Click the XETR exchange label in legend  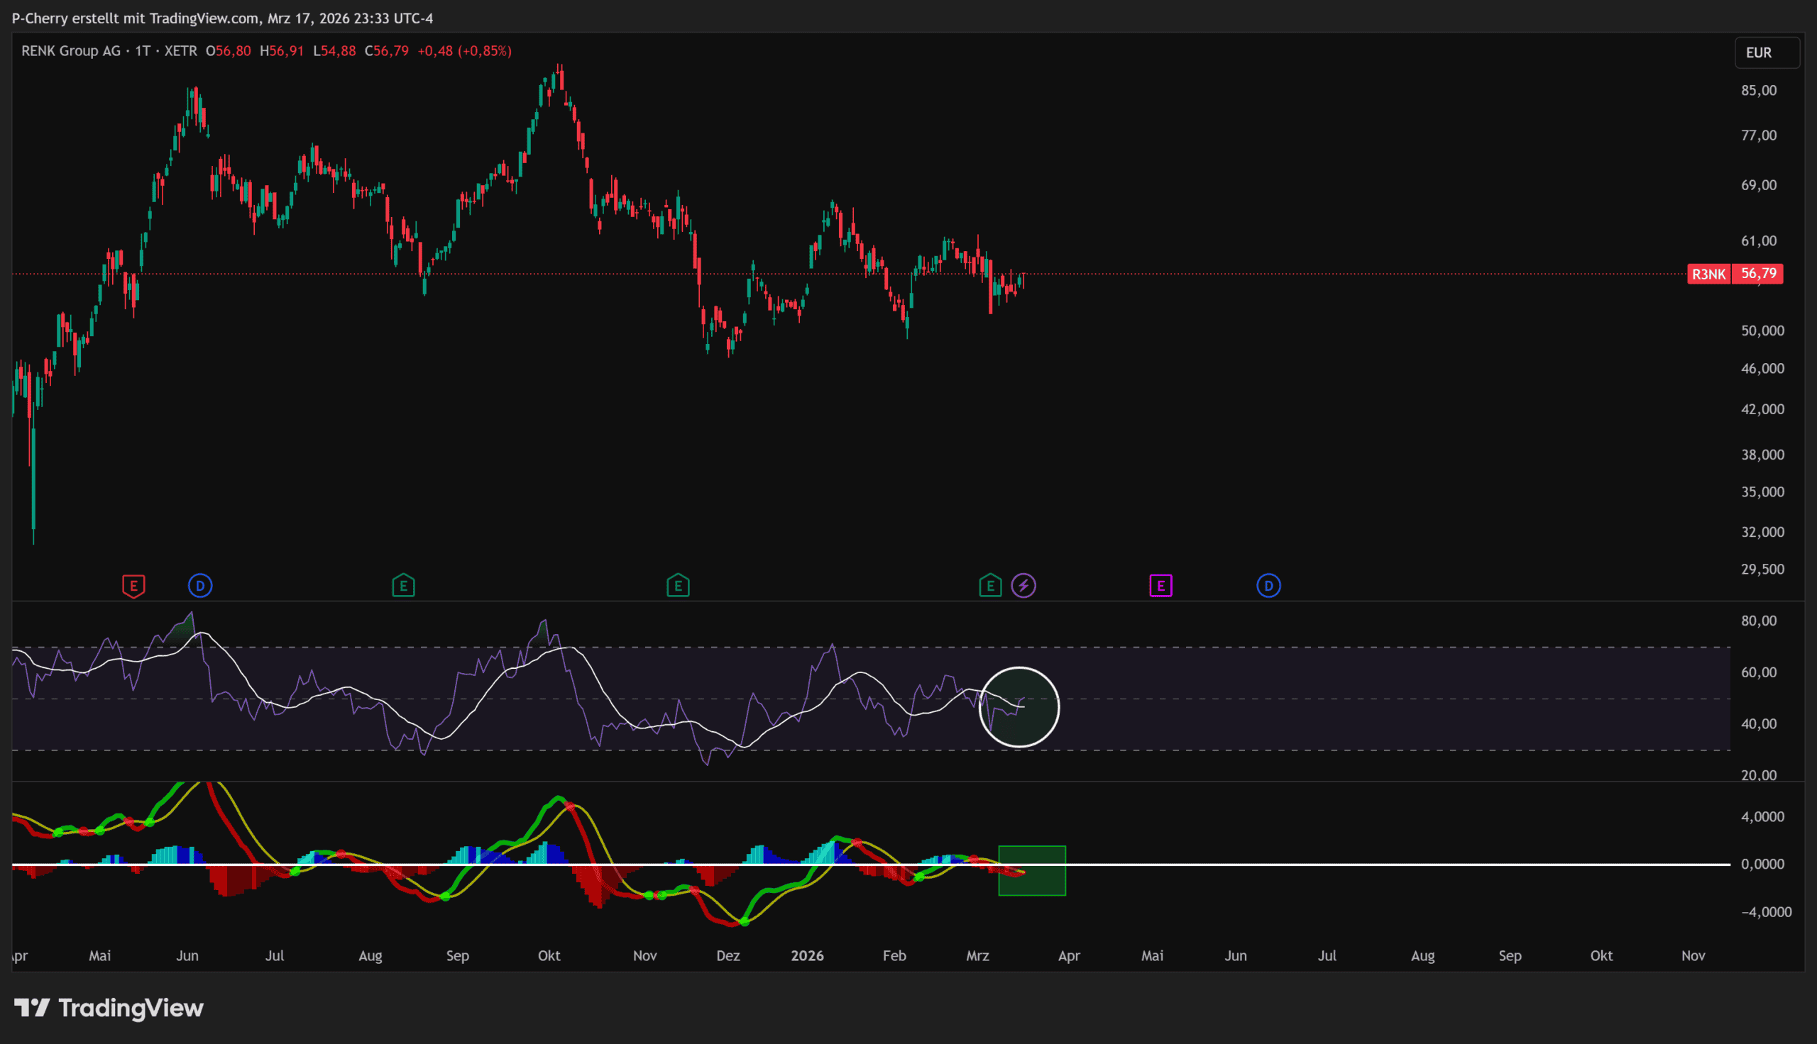pos(181,51)
